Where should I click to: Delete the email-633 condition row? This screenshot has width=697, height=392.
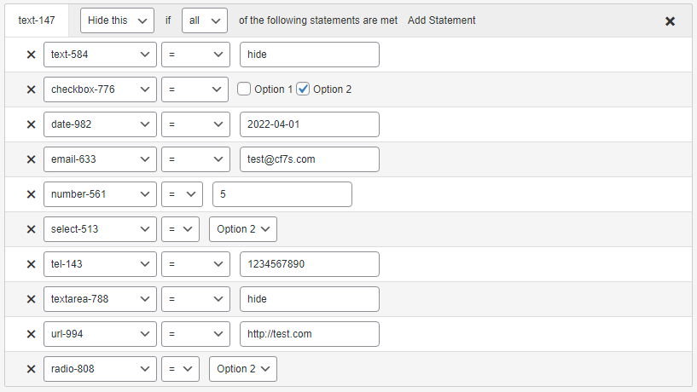tap(31, 159)
